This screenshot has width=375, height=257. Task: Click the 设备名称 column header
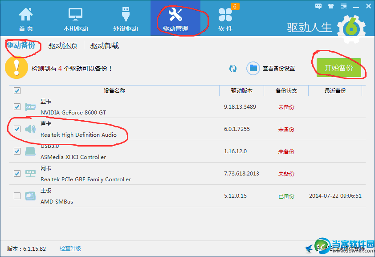[x=114, y=90]
